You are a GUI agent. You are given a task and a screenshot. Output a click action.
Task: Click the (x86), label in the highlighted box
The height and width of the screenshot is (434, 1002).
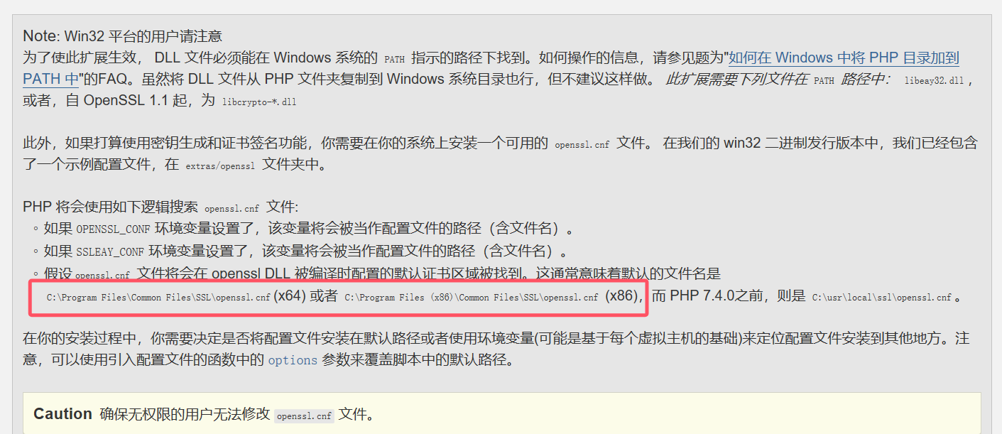pyautogui.click(x=624, y=296)
